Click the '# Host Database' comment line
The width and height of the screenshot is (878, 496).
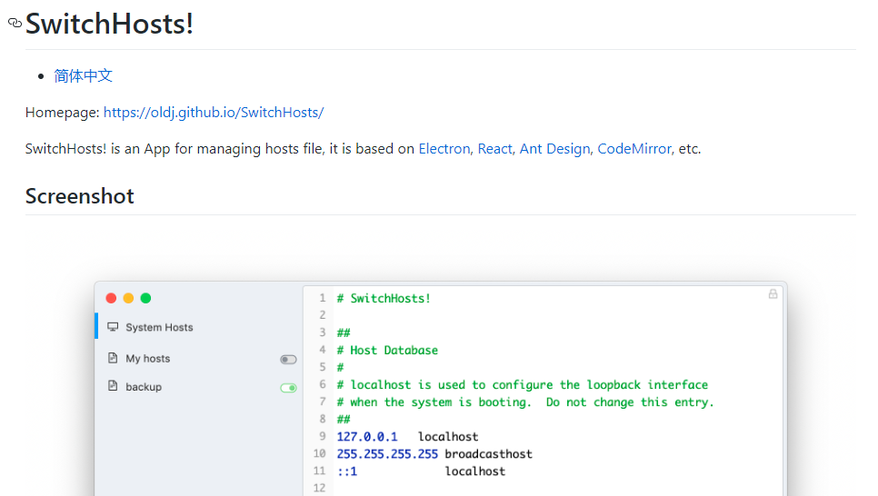[387, 351]
